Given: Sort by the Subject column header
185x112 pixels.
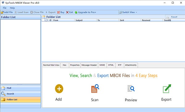Looking at the screenshot, I should (85, 20).
